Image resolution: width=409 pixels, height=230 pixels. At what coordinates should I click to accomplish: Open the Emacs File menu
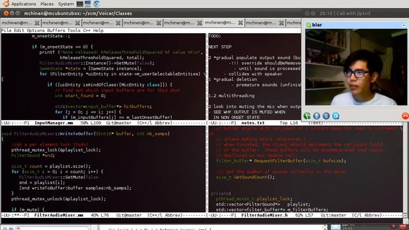point(6,31)
